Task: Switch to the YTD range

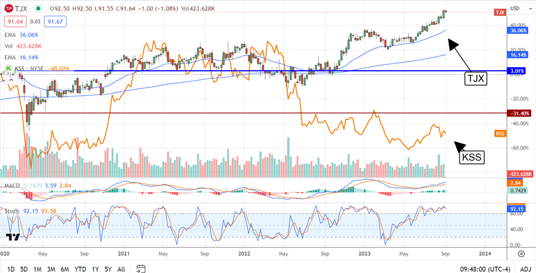Action: tap(81, 268)
